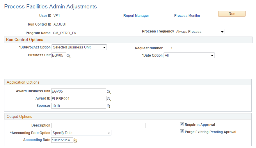Click Accounting Date 10/01/2014 field

point(62,140)
